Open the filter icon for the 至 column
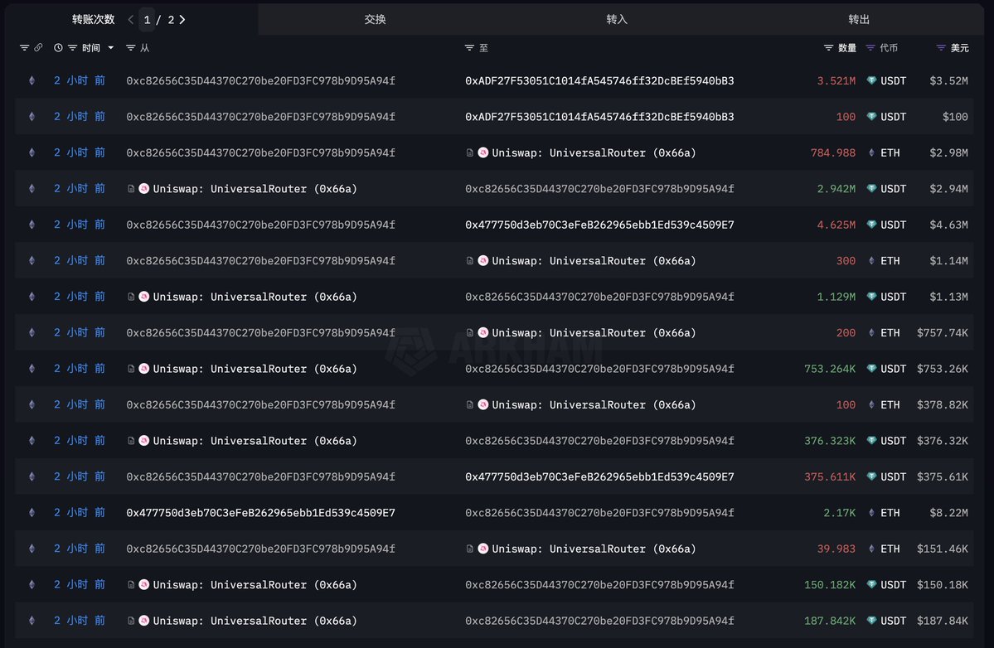The height and width of the screenshot is (648, 994). tap(469, 47)
